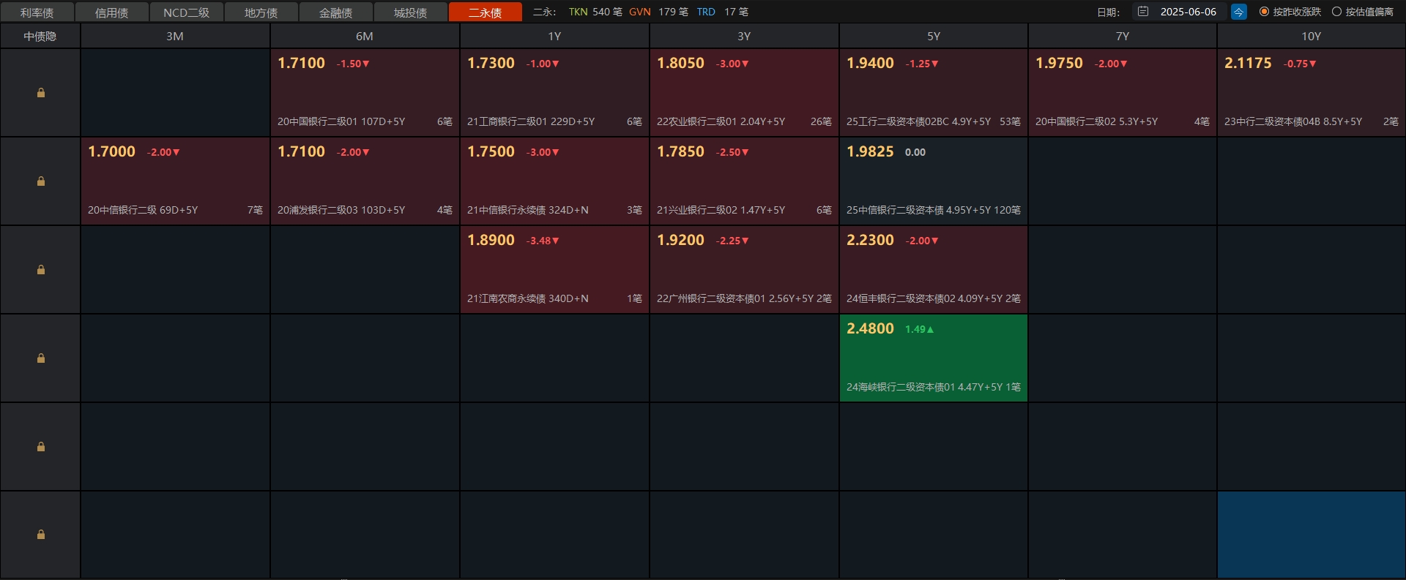Click lock icon in the 20中国银行二级01 row

pyautogui.click(x=41, y=93)
